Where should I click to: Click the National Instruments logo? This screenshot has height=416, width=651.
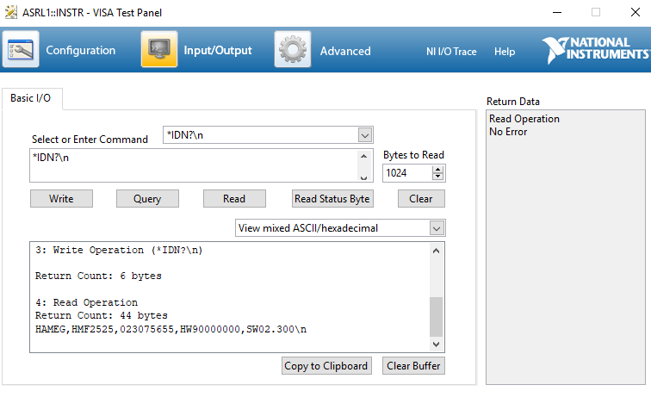596,50
